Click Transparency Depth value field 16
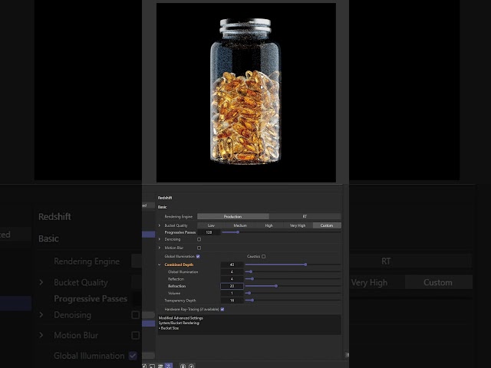Viewport: 491px width, 368px height. 232,301
